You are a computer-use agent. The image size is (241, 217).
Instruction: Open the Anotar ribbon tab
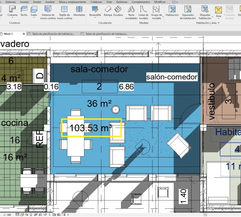point(37,2)
